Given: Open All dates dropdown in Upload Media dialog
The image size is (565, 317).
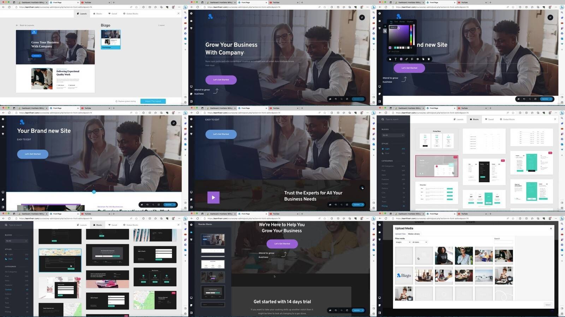Looking at the screenshot, I should [x=420, y=242].
